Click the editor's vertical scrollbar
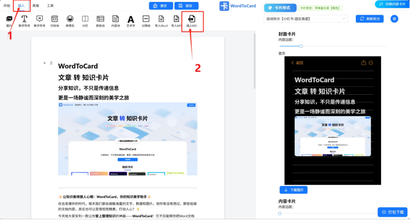The image size is (410, 220). point(254,61)
